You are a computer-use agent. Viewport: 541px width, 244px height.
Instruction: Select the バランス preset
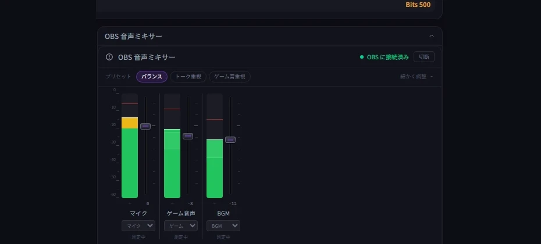(x=152, y=77)
